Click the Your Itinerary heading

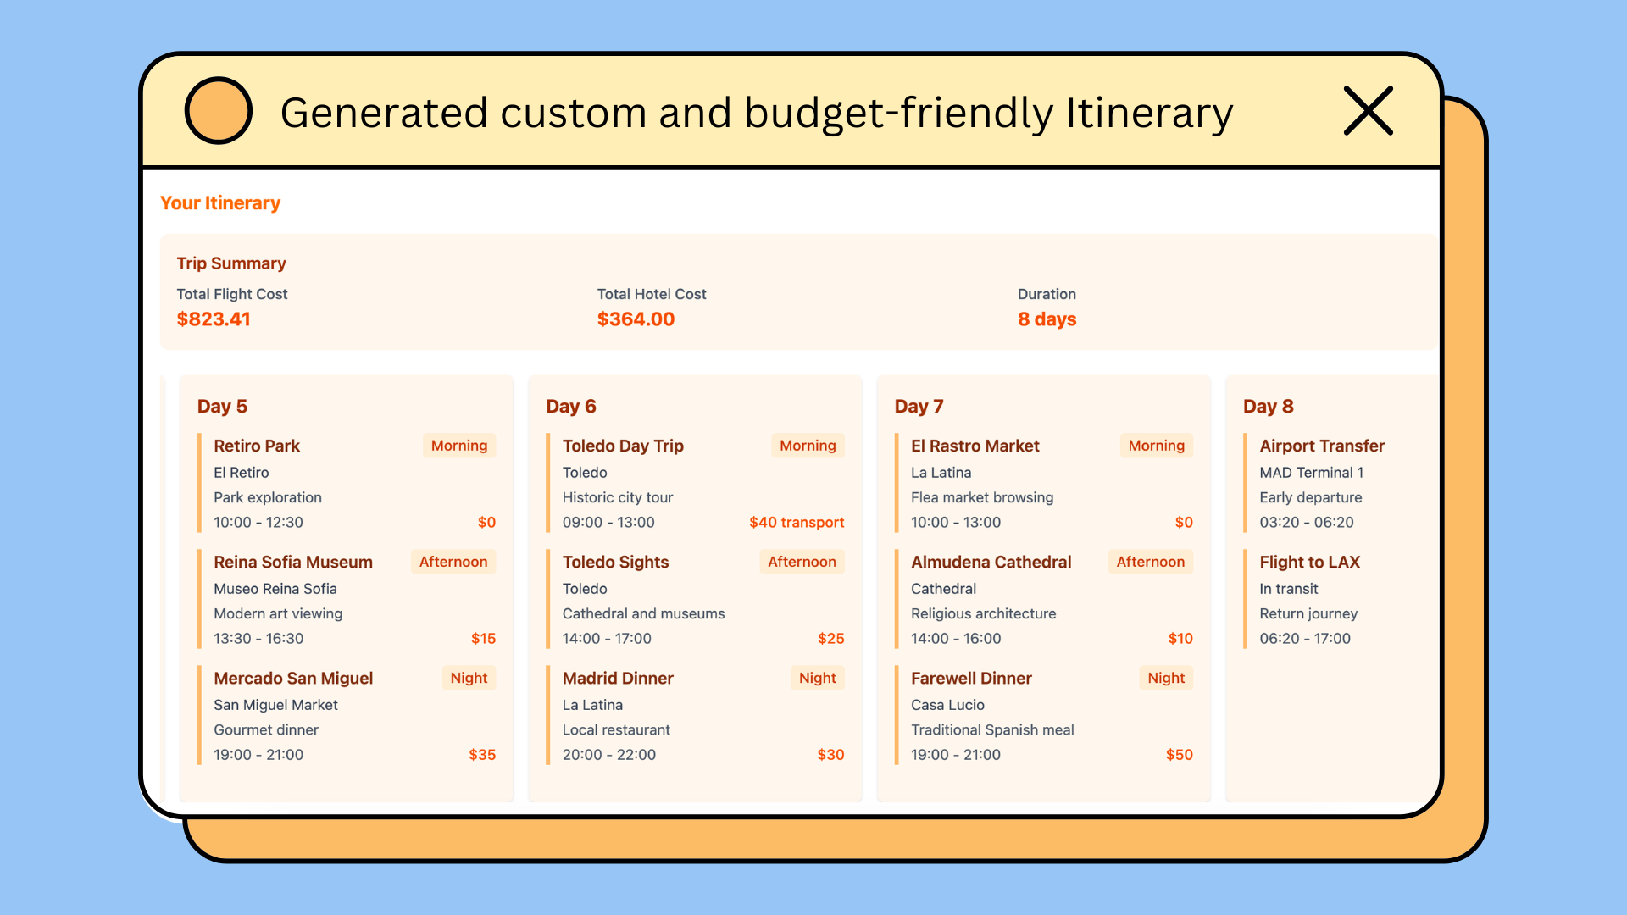(220, 203)
